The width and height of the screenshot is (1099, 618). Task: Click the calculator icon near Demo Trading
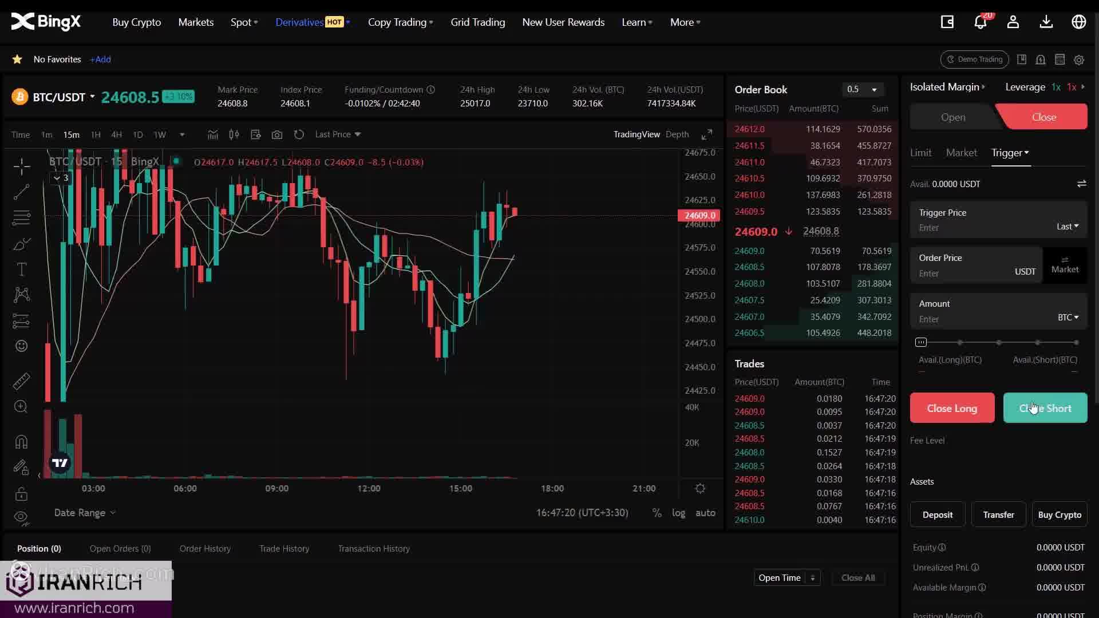pyautogui.click(x=1060, y=59)
